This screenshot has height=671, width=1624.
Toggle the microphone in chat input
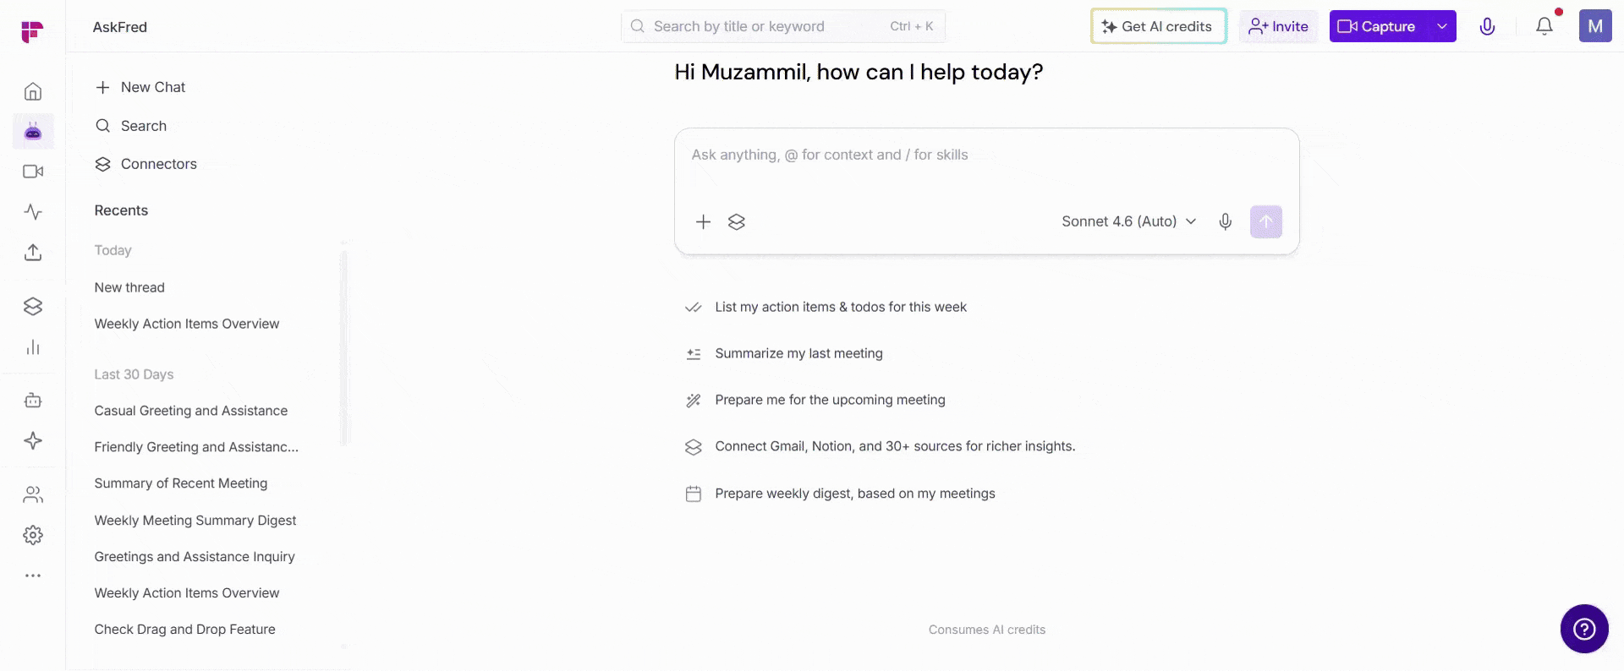click(1225, 221)
